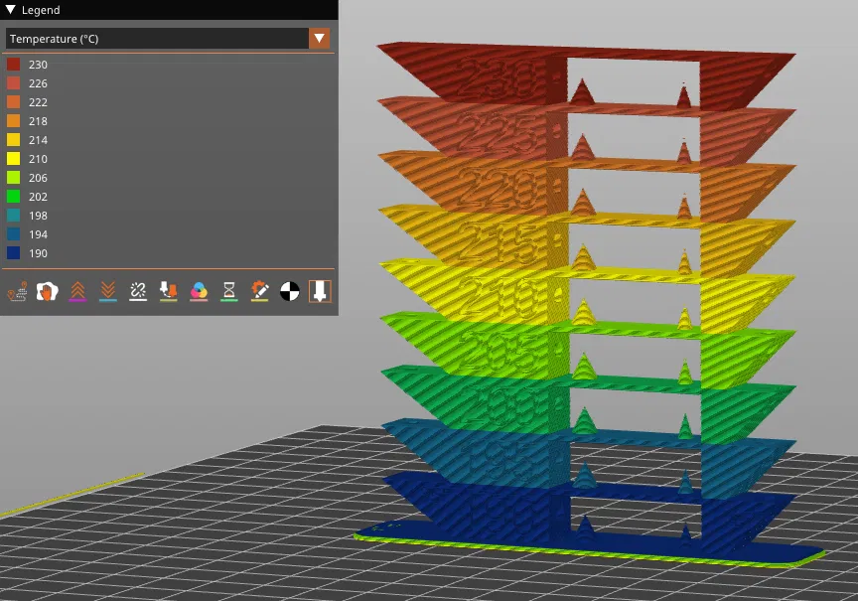Select the legend value "194"
The height and width of the screenshot is (601, 858).
tap(38, 234)
